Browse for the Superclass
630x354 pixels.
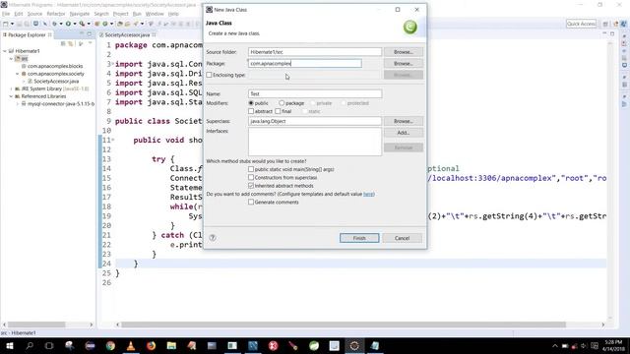pos(403,121)
